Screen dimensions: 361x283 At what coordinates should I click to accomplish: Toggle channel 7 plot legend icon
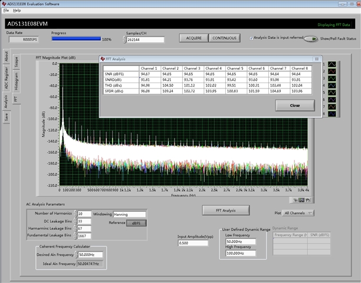point(332,107)
